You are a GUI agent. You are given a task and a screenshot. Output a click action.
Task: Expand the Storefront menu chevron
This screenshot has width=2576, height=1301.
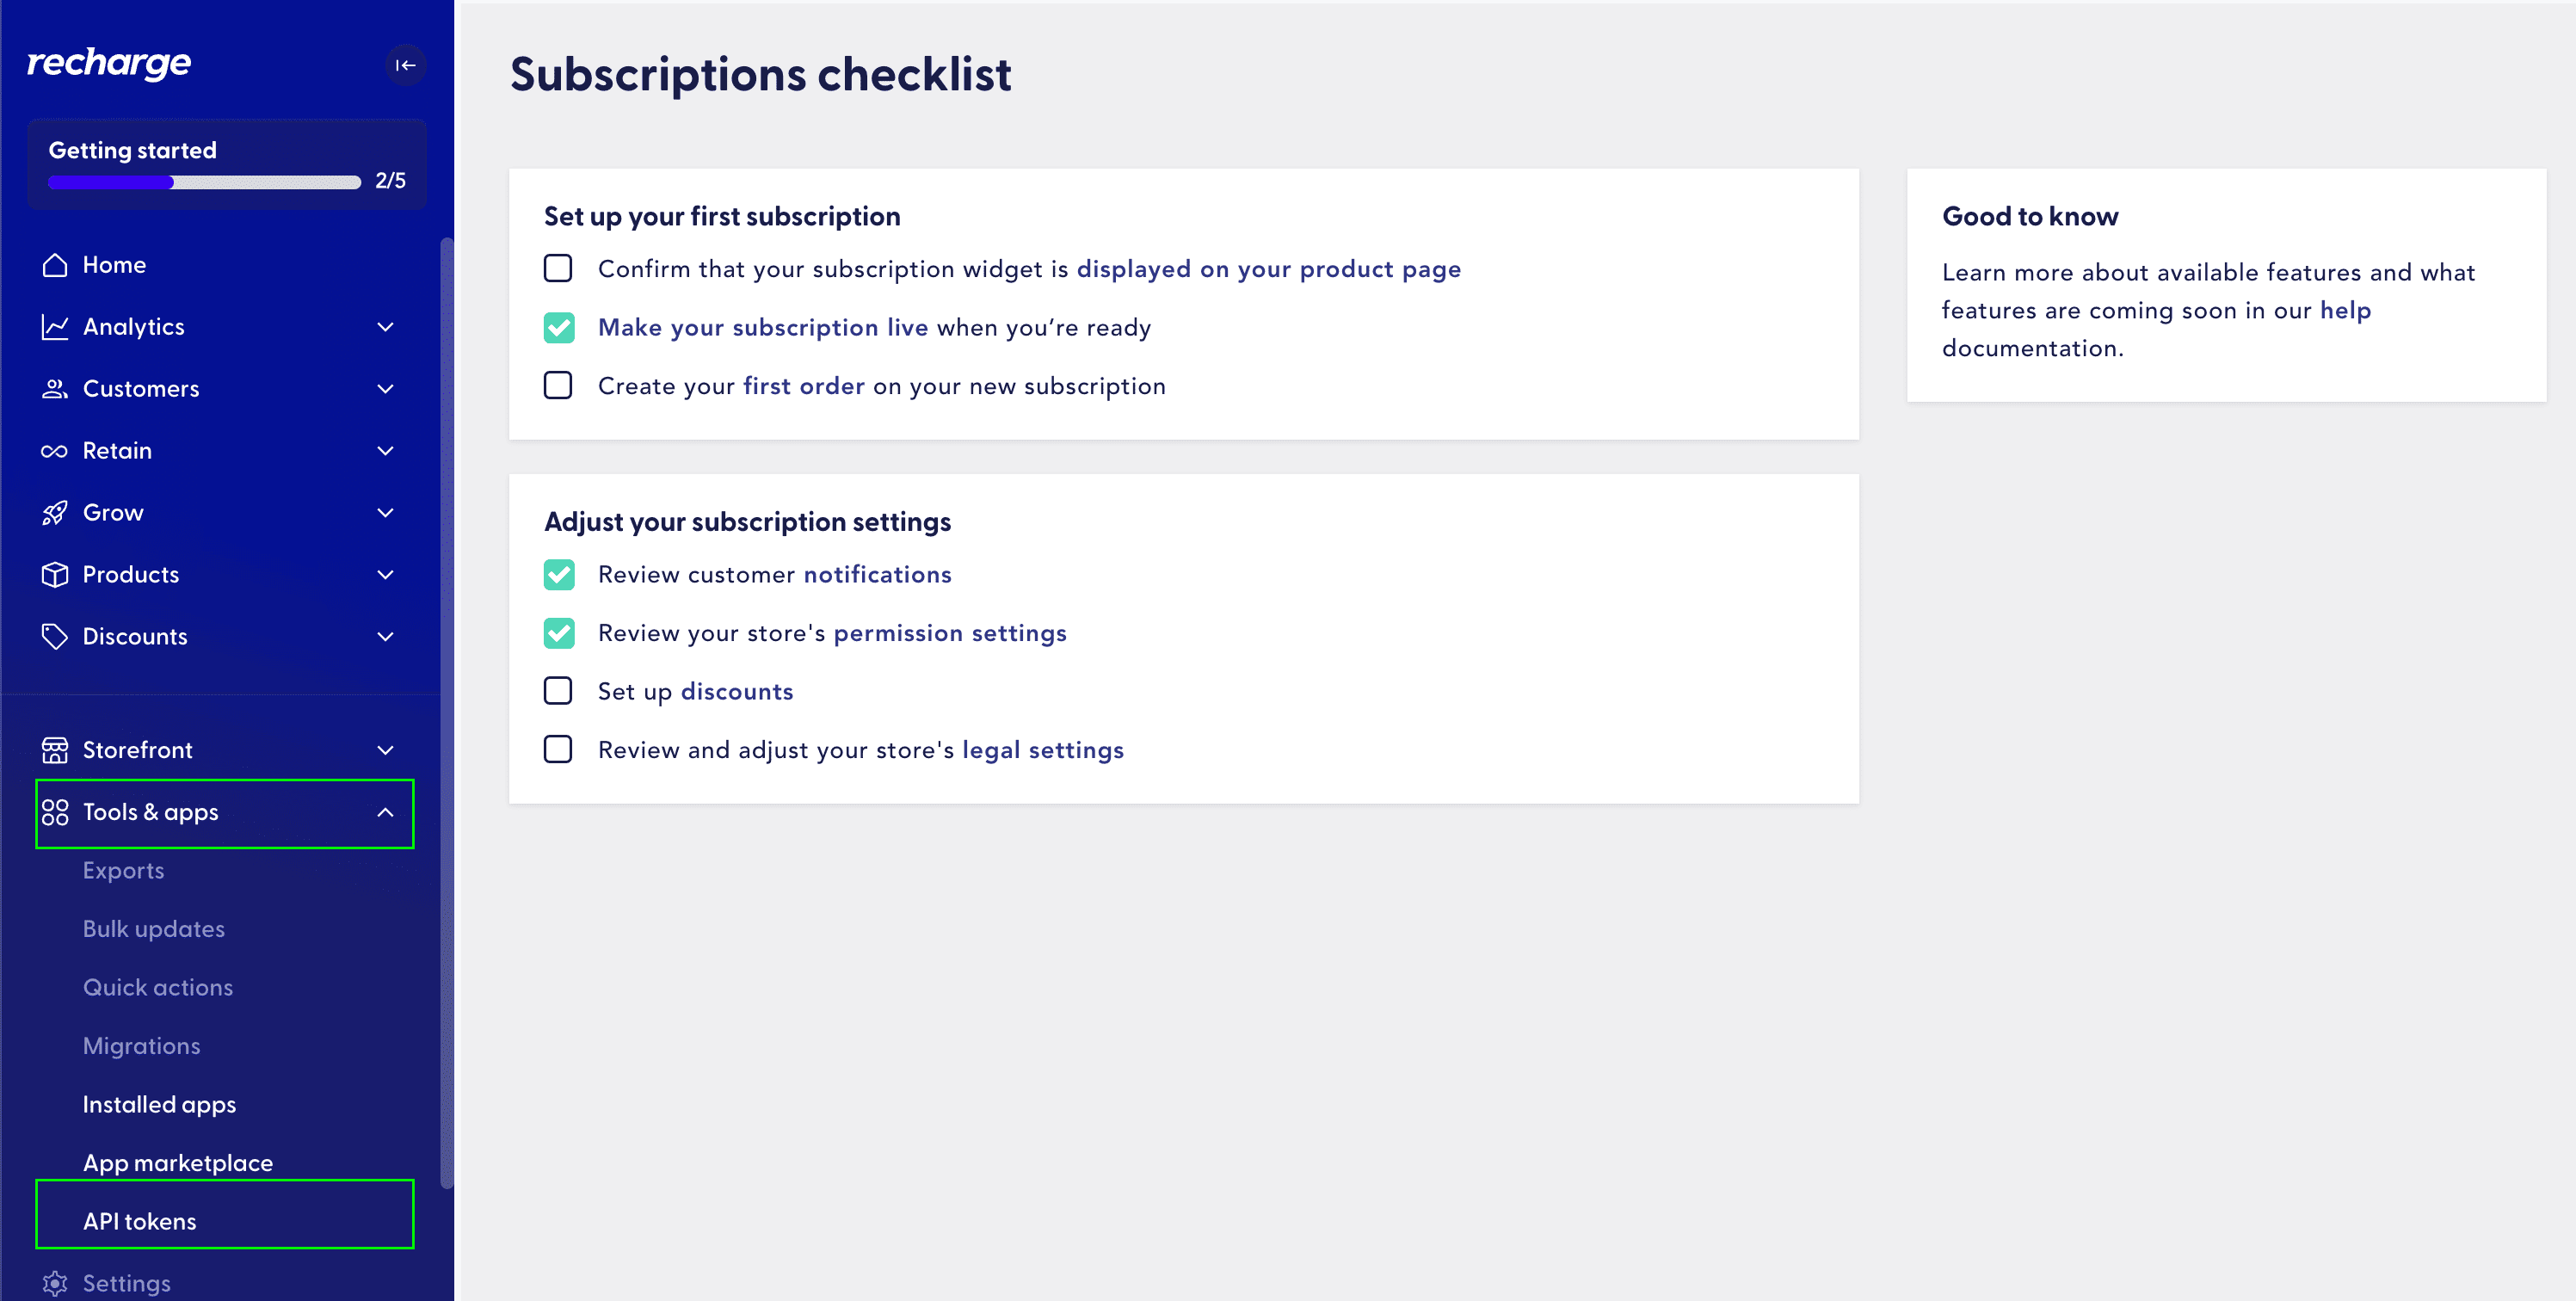[385, 750]
